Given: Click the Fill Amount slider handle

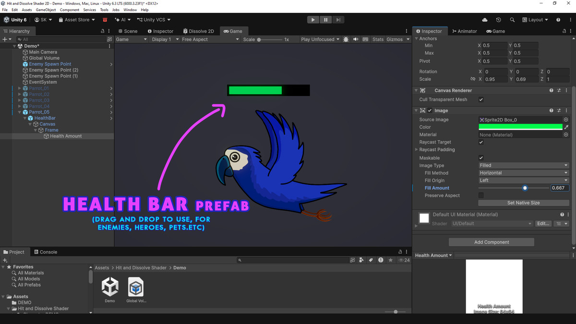Looking at the screenshot, I should (525, 188).
